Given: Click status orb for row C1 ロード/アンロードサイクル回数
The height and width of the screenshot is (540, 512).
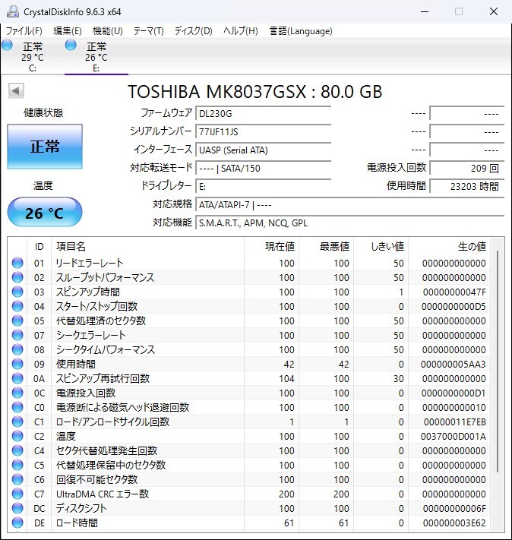Looking at the screenshot, I should tap(17, 422).
